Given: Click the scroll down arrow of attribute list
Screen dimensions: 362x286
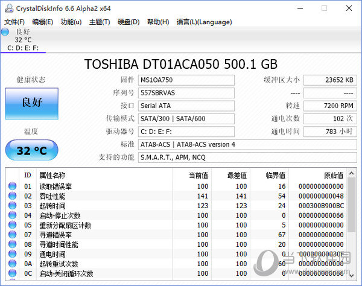Looking at the screenshot, I should (351, 275).
